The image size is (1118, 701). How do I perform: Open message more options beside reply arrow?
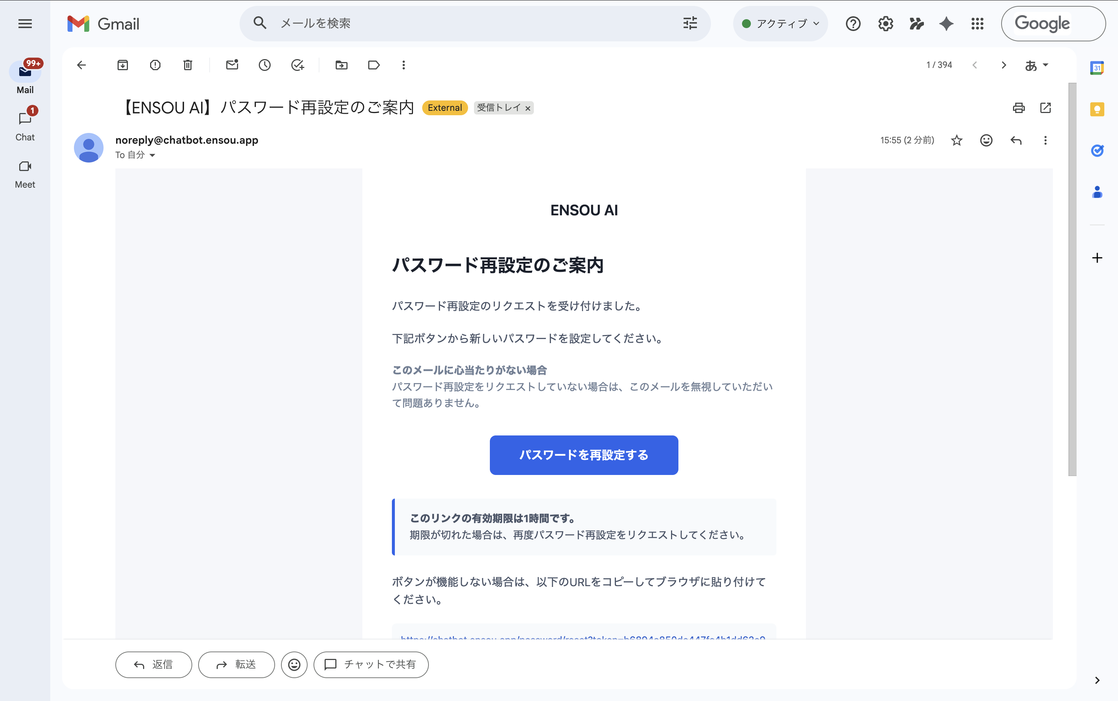tap(1045, 140)
